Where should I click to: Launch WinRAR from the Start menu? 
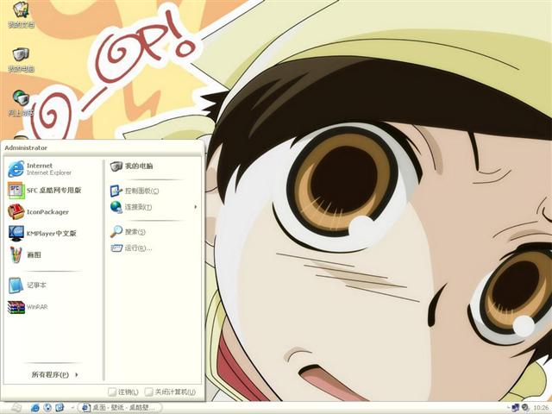click(53, 307)
